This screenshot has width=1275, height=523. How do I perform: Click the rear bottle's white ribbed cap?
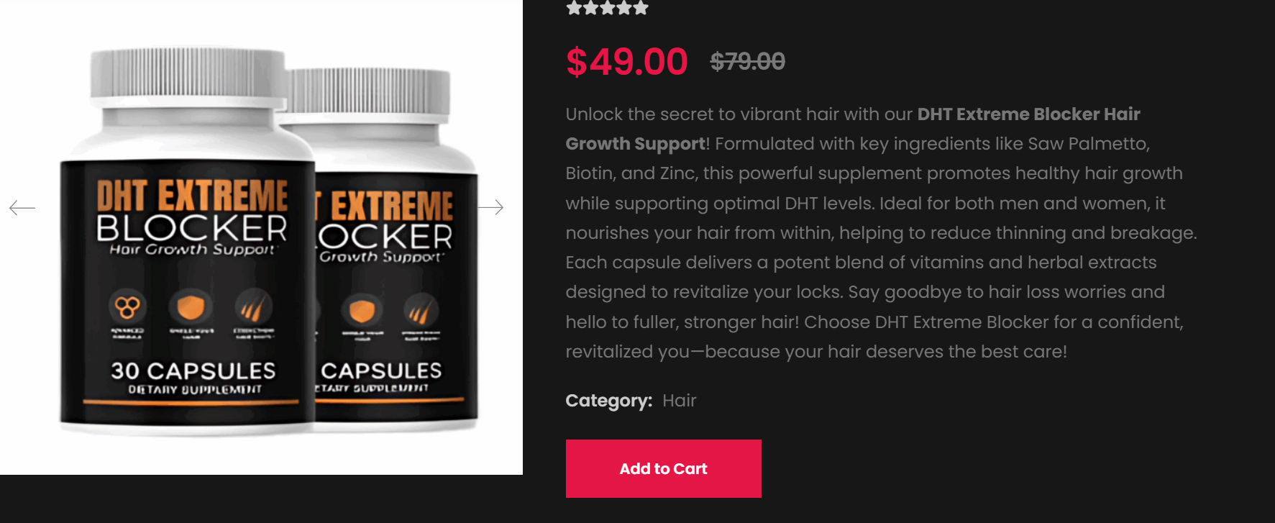click(369, 91)
